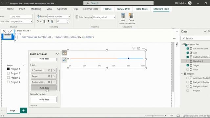Click the zoom slider handle
The height and width of the screenshot is (118, 210).
pos(153,116)
